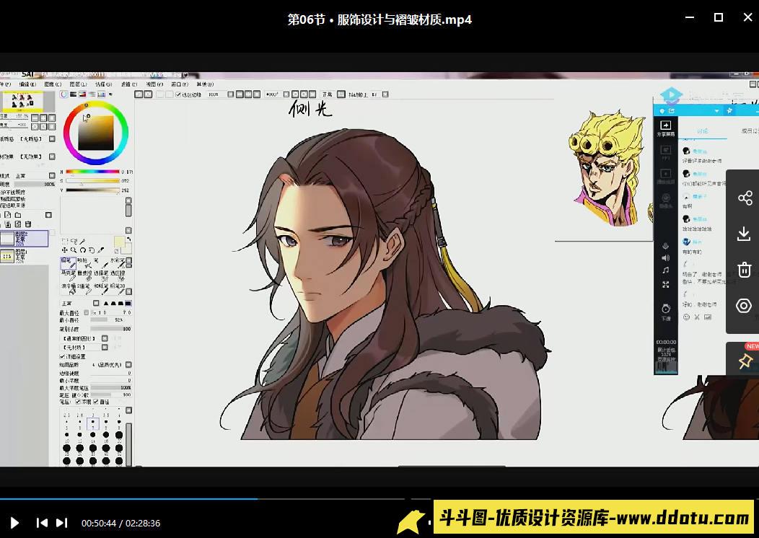Click the download icon in side panel
The height and width of the screenshot is (538, 759).
point(744,234)
